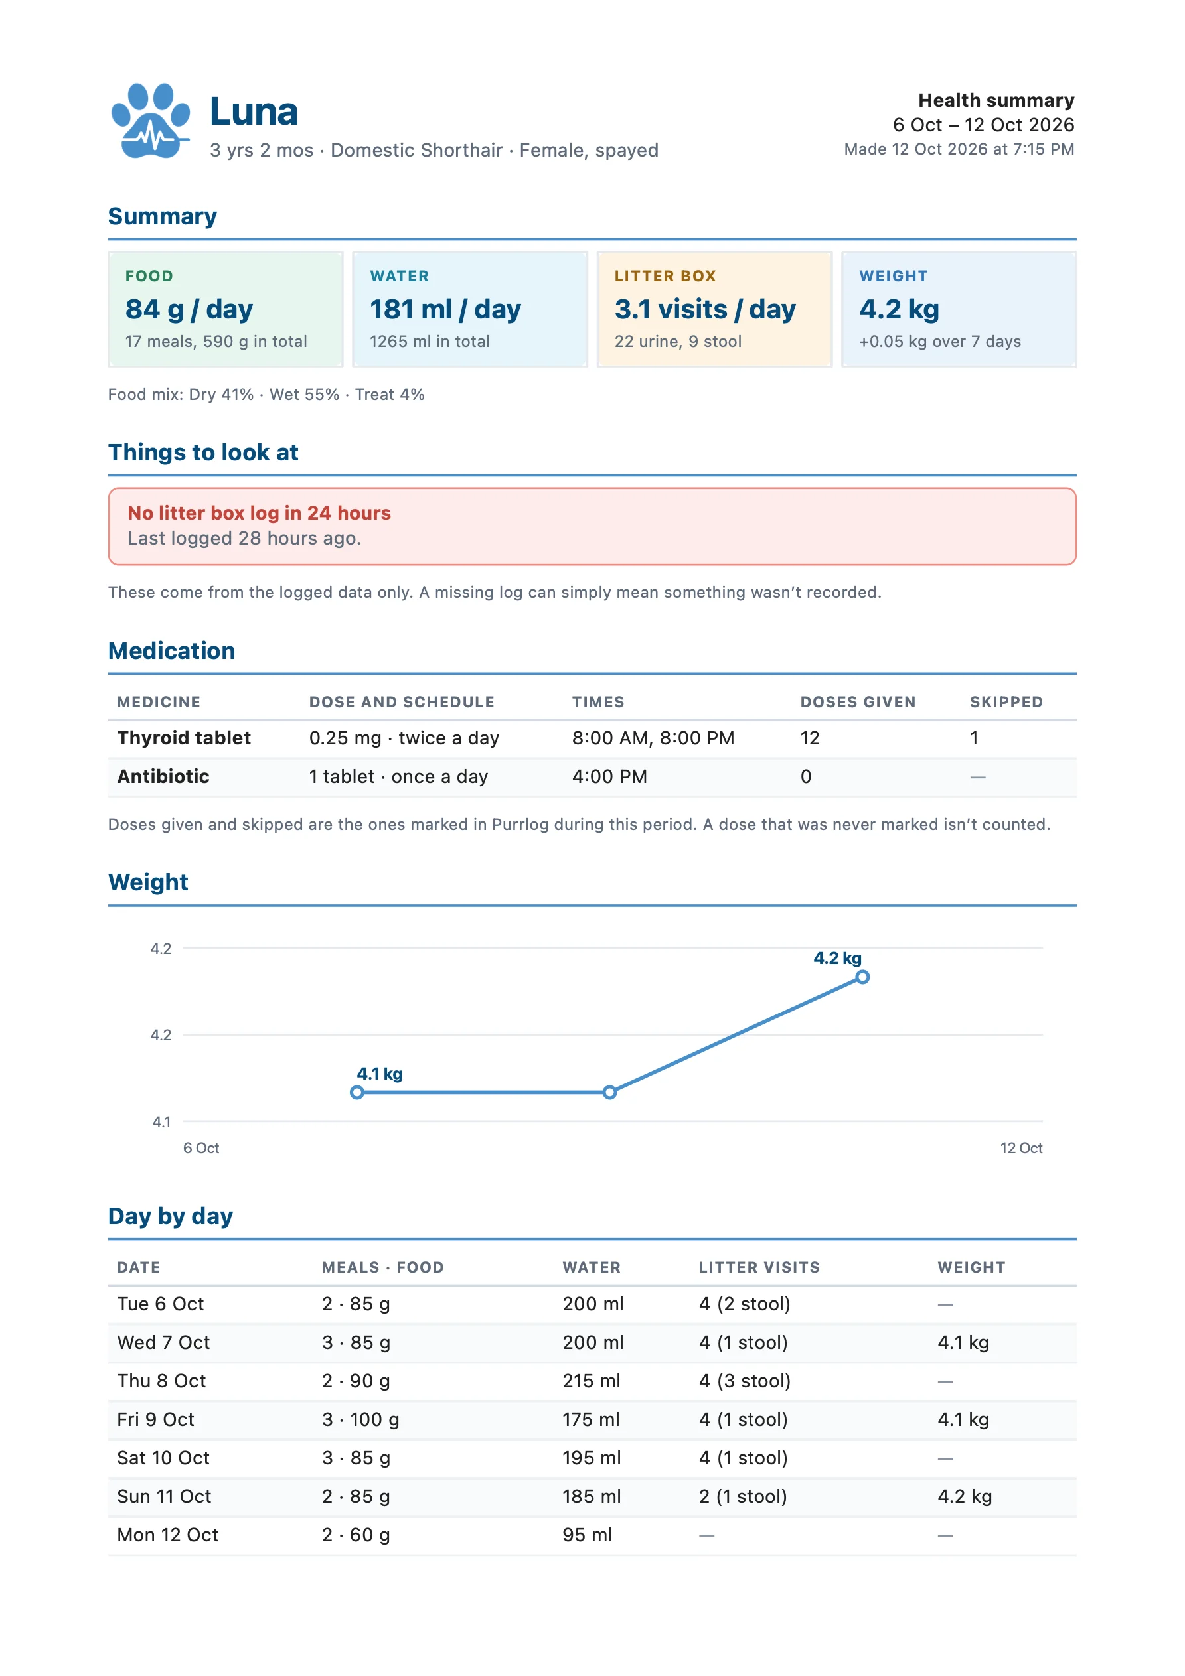Click the 'Tue 6 Oct' date row
The image size is (1185, 1676).
click(592, 1304)
